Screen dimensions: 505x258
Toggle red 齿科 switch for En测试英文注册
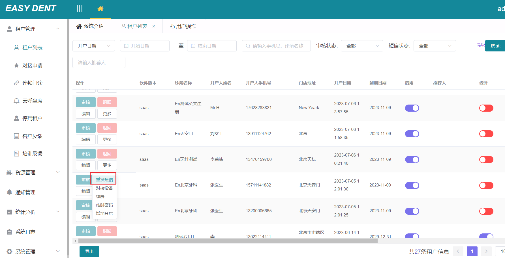click(x=486, y=108)
